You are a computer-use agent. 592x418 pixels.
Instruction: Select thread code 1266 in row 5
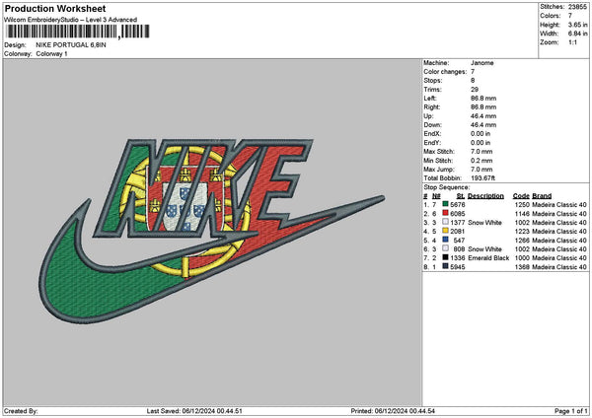[x=522, y=241]
